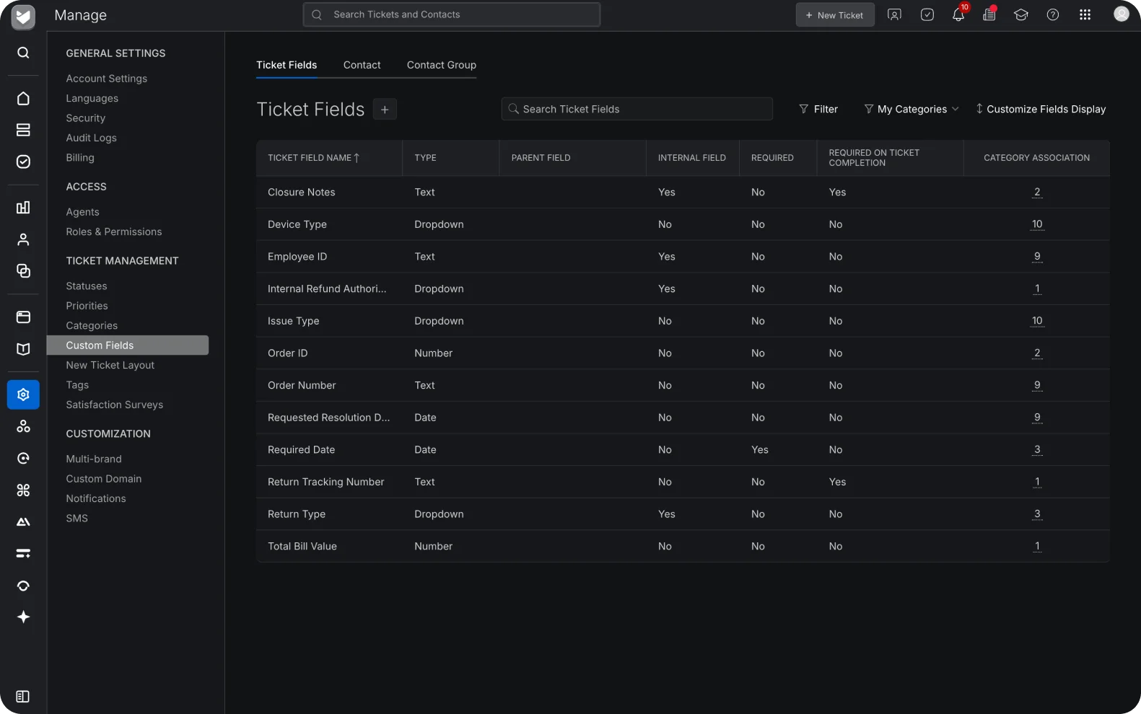1141x714 pixels.
Task: Open the Billing settings page
Action: click(80, 157)
